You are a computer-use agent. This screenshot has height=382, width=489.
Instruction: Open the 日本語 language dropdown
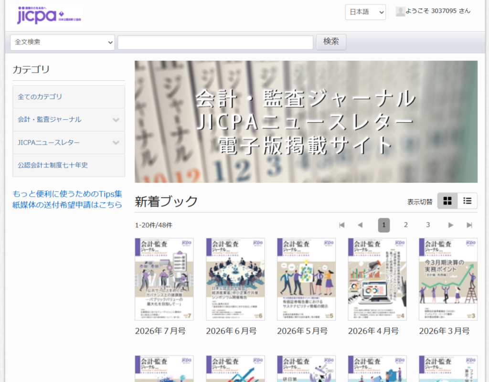tap(365, 12)
